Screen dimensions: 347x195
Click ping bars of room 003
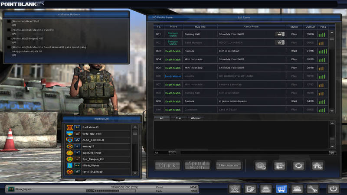pyautogui.click(x=322, y=51)
